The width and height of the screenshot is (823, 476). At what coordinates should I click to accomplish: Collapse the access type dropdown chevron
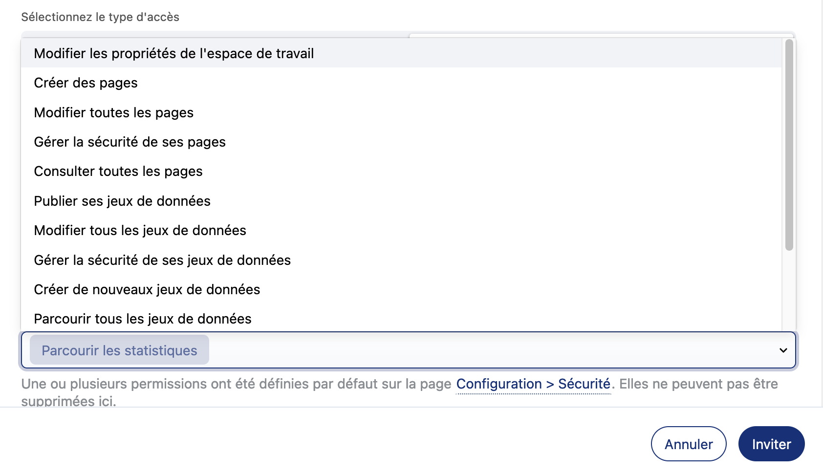click(783, 350)
